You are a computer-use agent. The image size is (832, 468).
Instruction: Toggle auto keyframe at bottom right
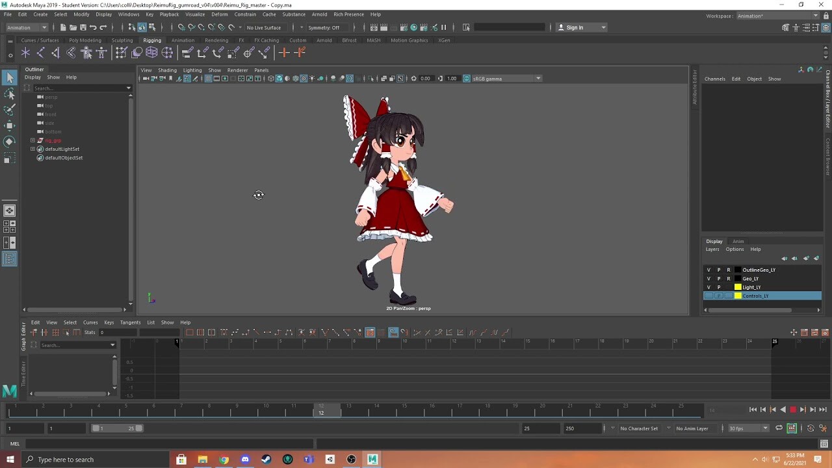pyautogui.click(x=792, y=428)
